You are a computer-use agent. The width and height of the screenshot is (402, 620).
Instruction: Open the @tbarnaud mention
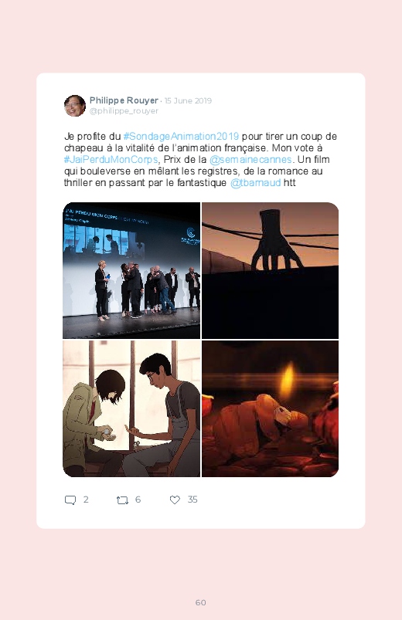[255, 183]
